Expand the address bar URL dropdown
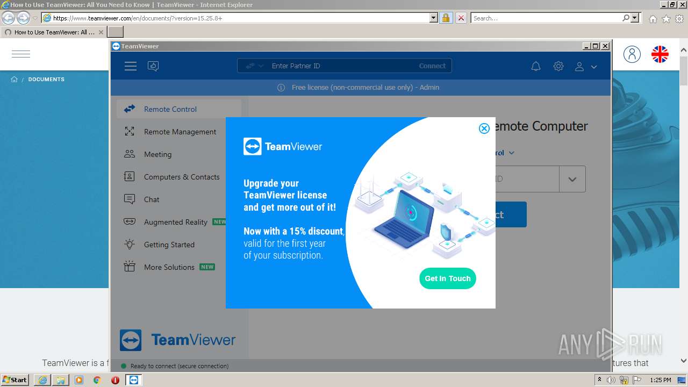This screenshot has height=387, width=688. click(434, 18)
